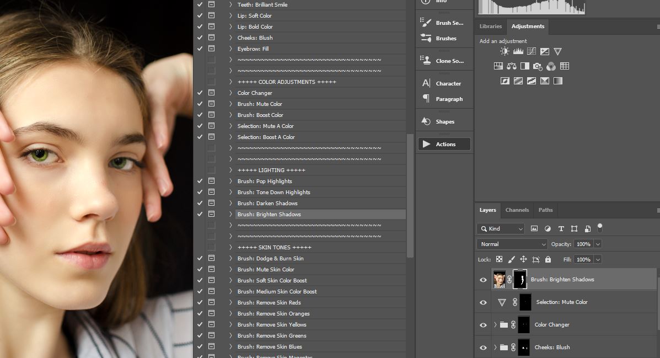This screenshot has width=660, height=358.
Task: Filter layers by smart objects
Action: (588, 229)
